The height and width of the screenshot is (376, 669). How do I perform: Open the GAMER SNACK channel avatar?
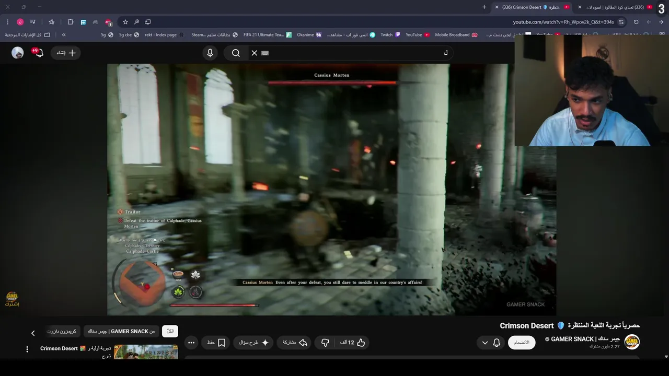click(x=632, y=343)
